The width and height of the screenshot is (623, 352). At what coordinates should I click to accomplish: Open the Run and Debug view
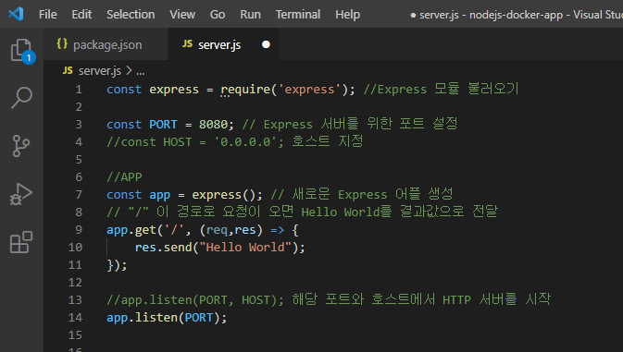20,194
